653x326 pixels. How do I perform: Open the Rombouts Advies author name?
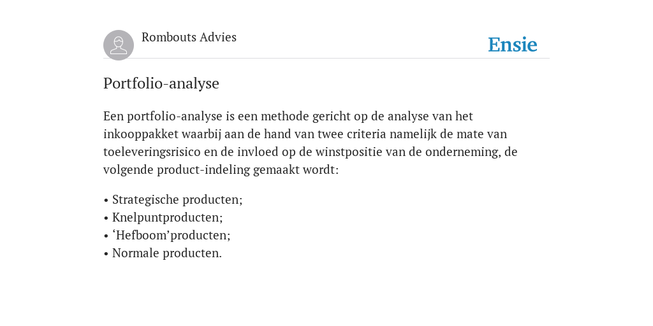pyautogui.click(x=189, y=37)
